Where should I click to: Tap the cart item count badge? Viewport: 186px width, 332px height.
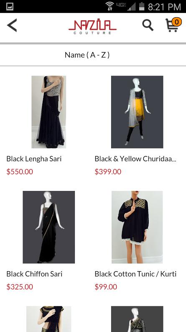coord(177,22)
